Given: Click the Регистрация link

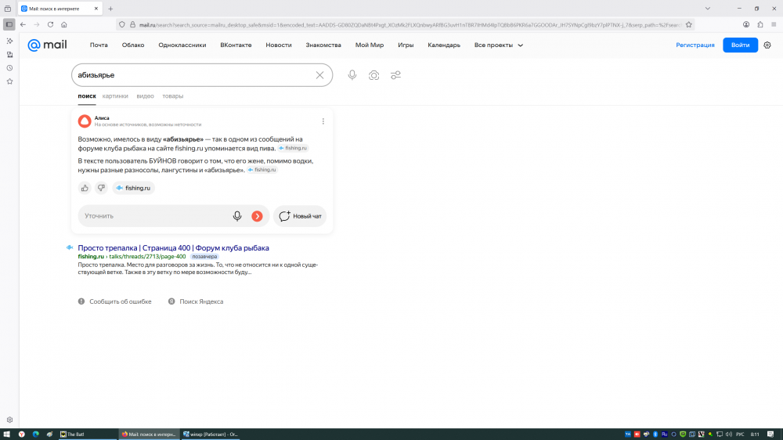Looking at the screenshot, I should click(x=695, y=45).
